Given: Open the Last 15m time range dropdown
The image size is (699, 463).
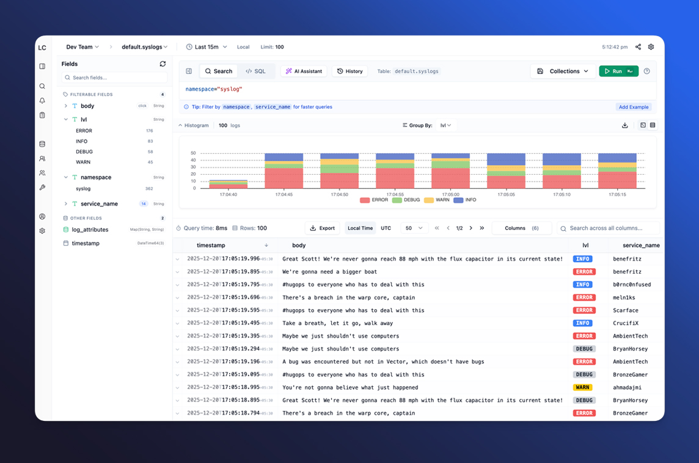Looking at the screenshot, I should click(x=207, y=47).
